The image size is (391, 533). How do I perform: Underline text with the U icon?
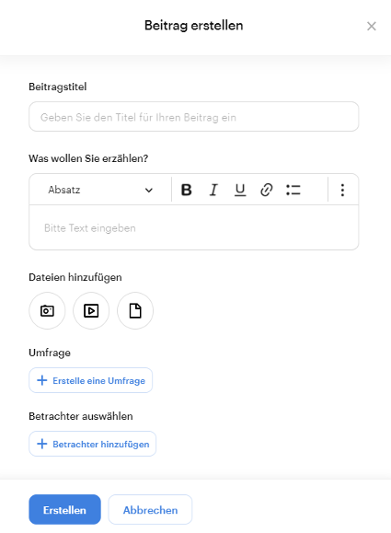(240, 190)
